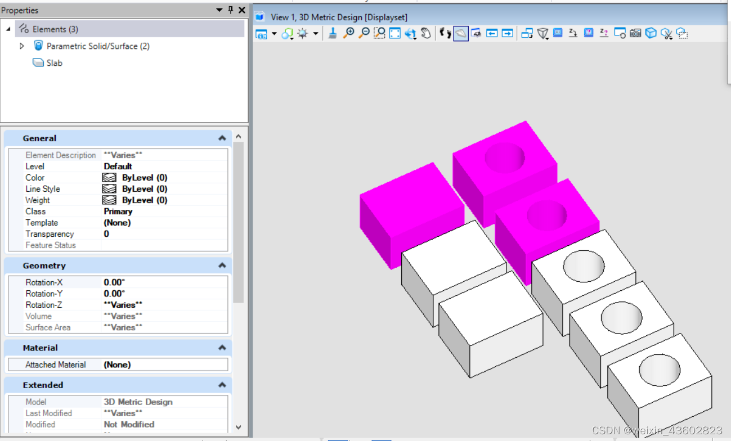The width and height of the screenshot is (731, 441).
Task: Click the Element Description label
Action: 61,155
